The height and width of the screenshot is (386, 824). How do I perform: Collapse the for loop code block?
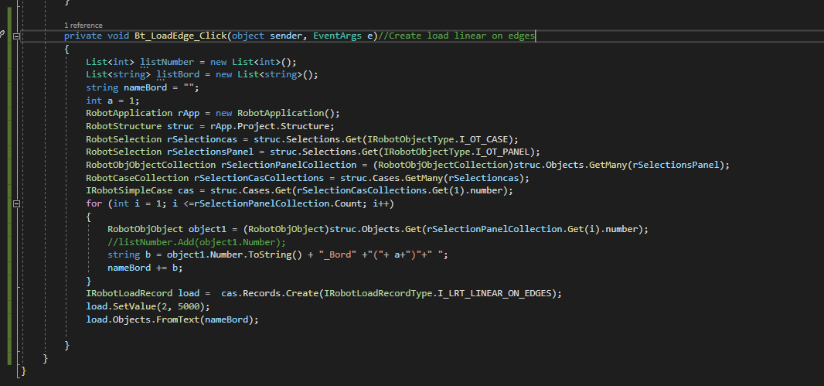pyautogui.click(x=16, y=203)
